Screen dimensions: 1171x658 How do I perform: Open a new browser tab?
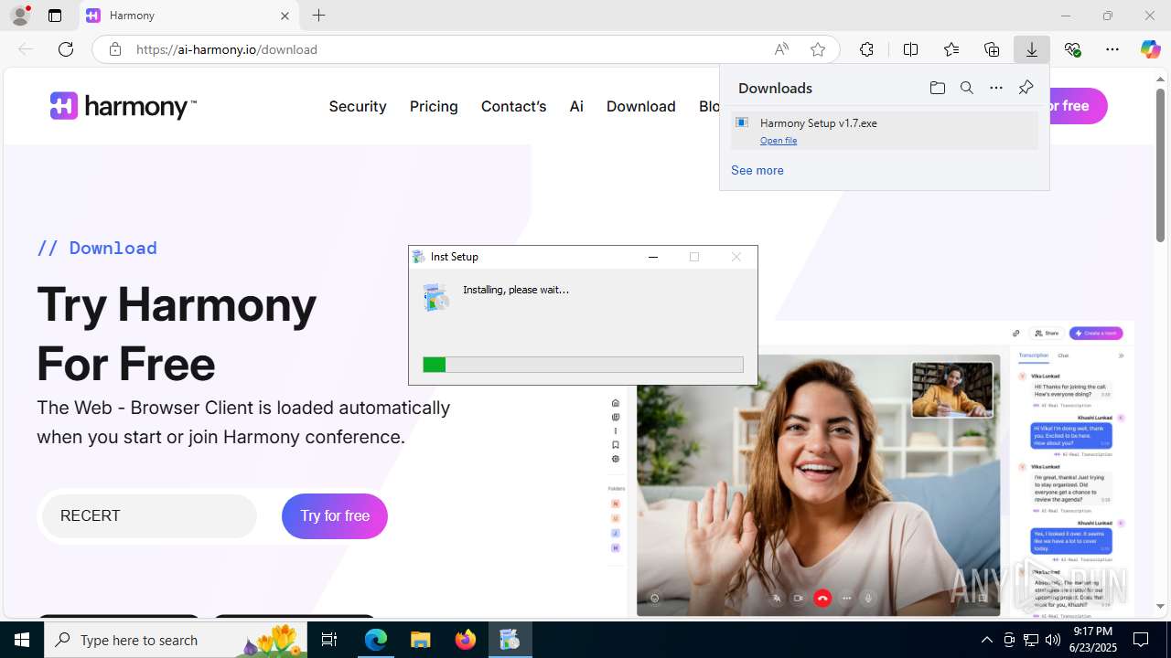pos(318,16)
